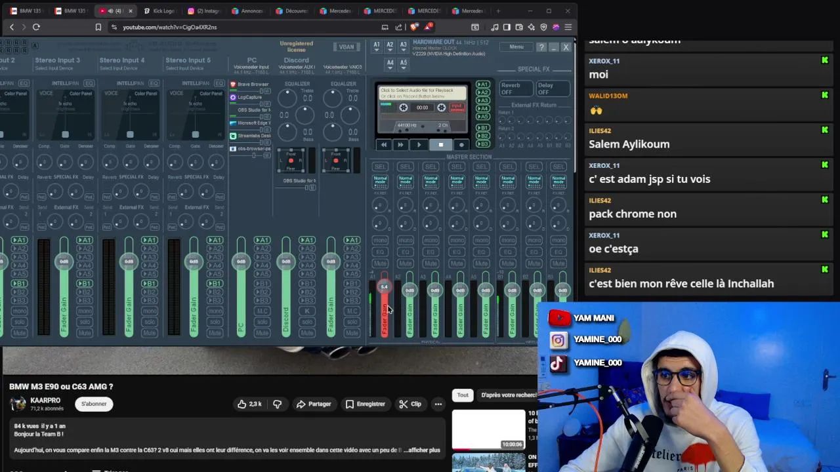The image size is (840, 472).
Task: Subscribe with the S'abonner button
Action: pyautogui.click(x=94, y=404)
